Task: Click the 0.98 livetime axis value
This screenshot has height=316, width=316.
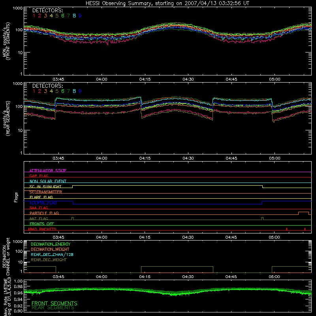Action: 18,287
